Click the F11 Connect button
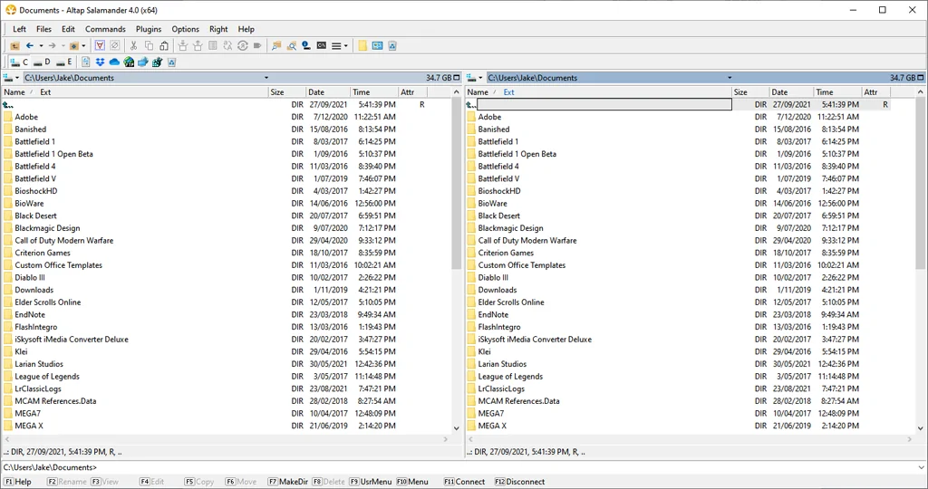The height and width of the screenshot is (489, 928). coord(465,482)
